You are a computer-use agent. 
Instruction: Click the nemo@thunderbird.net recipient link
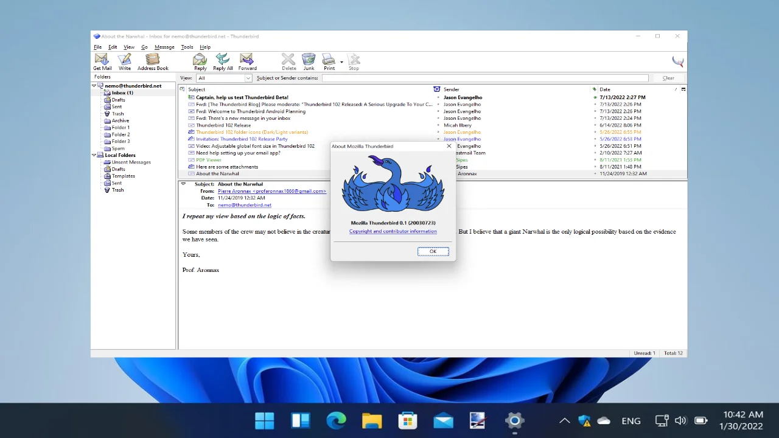[x=245, y=205]
